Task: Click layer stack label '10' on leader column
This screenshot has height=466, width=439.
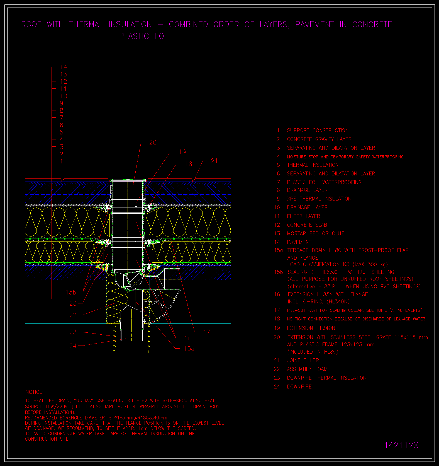Action: click(64, 96)
